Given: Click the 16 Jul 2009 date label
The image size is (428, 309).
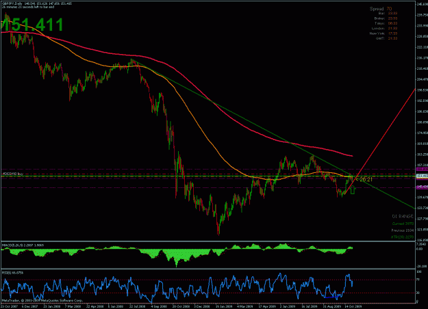Looking at the screenshot, I should 310,306.
